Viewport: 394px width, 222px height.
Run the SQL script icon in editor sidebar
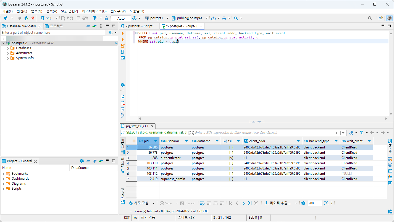123,45
